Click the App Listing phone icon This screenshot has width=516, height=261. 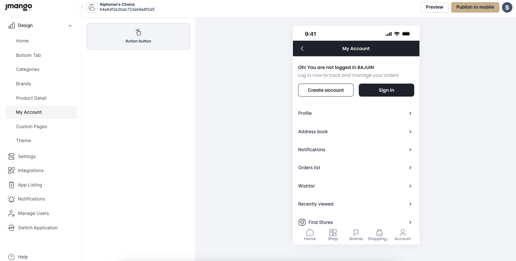11,185
